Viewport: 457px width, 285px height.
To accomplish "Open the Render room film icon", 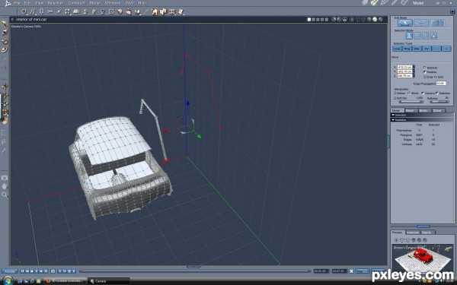I will pos(404,3).
